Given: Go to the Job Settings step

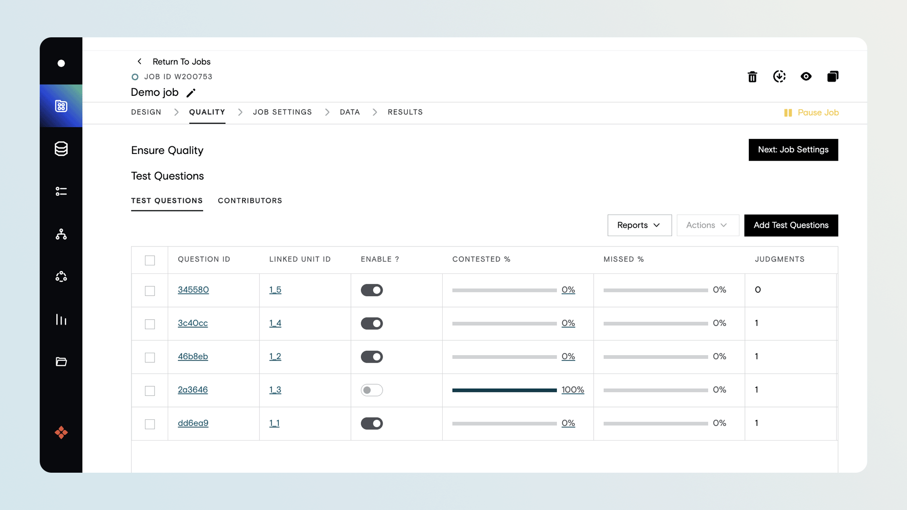Looking at the screenshot, I should [282, 112].
